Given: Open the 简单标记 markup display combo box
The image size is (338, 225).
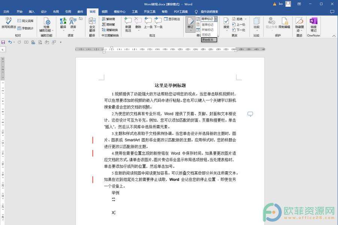Looking at the screenshot, I should [x=209, y=19].
